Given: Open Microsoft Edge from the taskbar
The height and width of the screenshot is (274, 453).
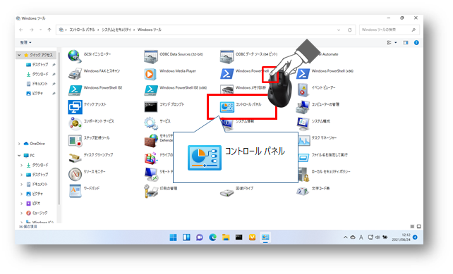Looking at the screenshot, I should (213, 237).
